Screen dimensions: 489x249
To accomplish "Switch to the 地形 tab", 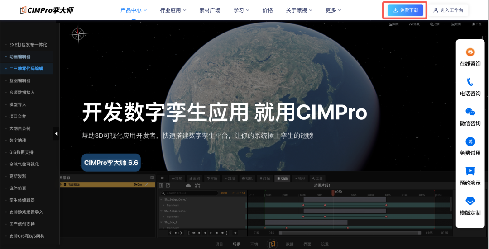I will click(300, 179).
